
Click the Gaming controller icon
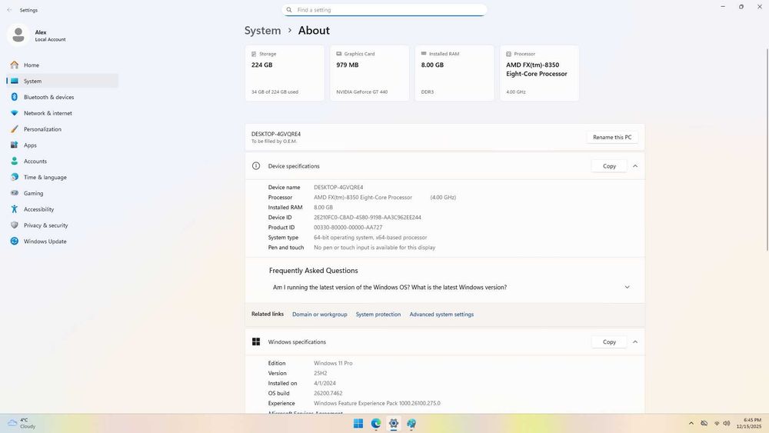(14, 193)
